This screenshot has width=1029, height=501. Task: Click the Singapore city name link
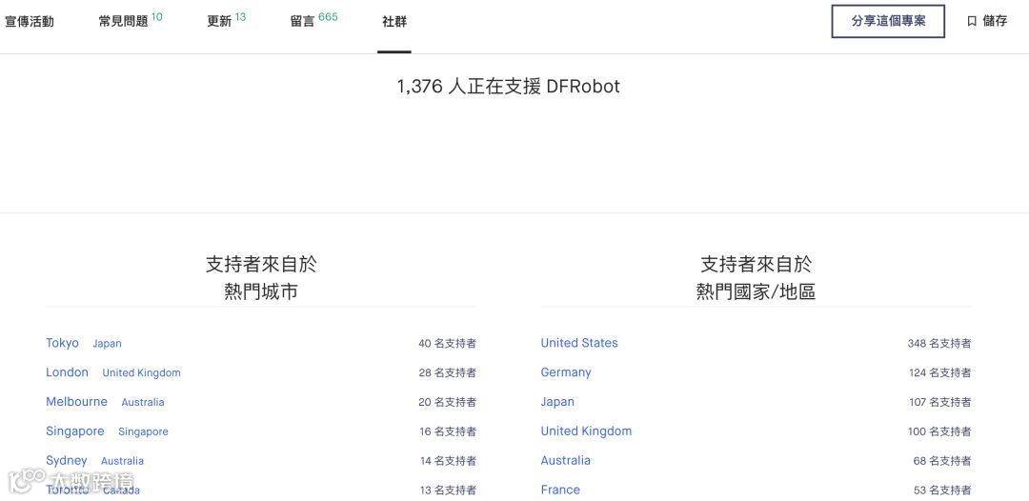[x=75, y=431]
